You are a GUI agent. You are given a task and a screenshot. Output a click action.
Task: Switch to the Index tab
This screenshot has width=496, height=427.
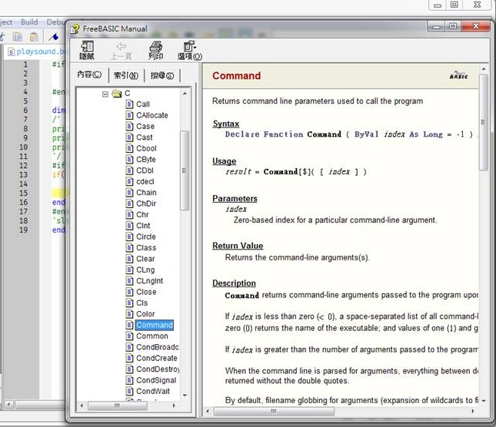pyautogui.click(x=126, y=75)
